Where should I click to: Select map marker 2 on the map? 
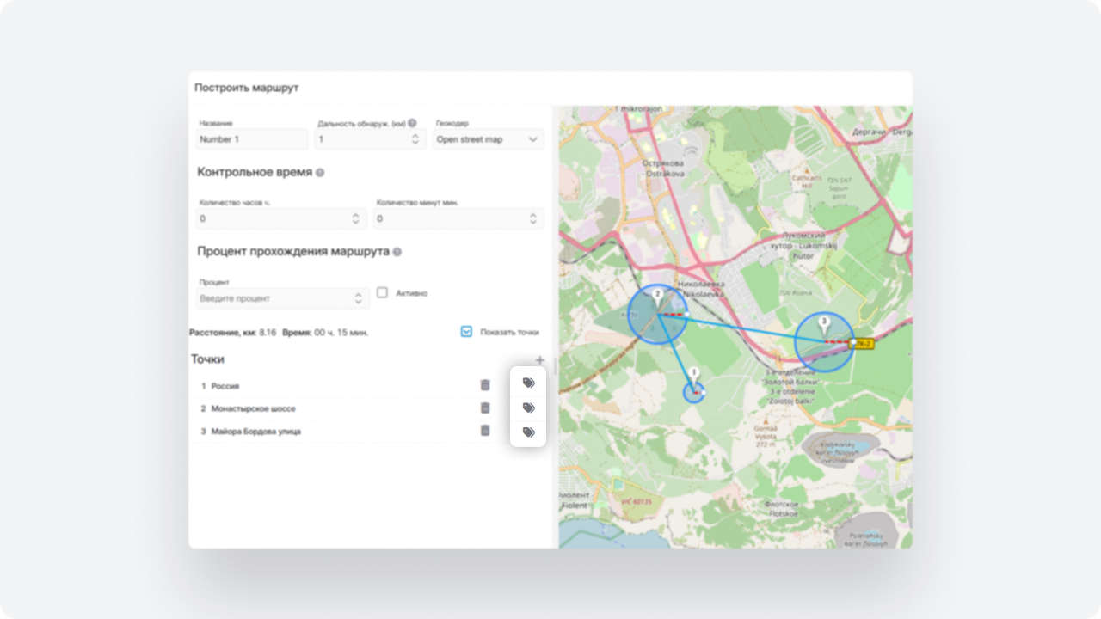tap(657, 298)
